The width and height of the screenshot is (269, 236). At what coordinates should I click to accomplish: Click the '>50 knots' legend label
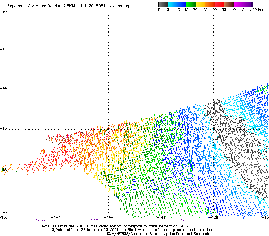258,10
